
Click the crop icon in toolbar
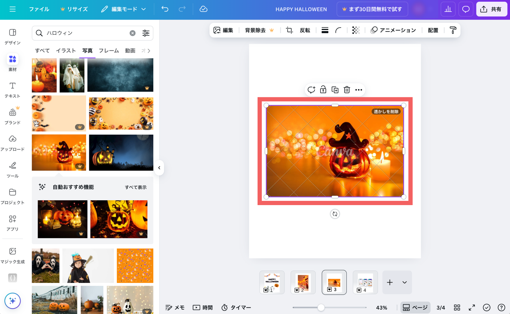click(289, 30)
